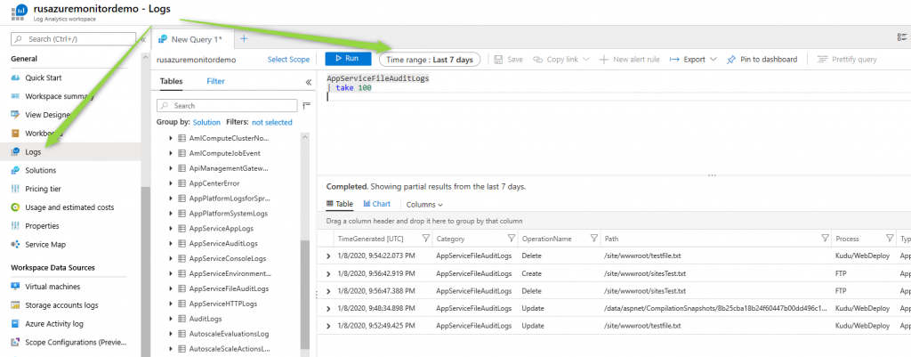Viewport: 911px width, 357px height.
Task: Filter the Category column
Action: pyautogui.click(x=512, y=239)
